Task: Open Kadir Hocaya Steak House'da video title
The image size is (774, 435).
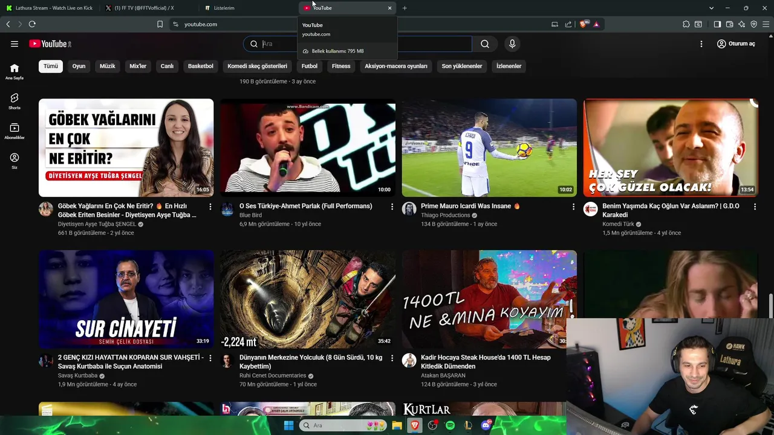Action: (486, 362)
